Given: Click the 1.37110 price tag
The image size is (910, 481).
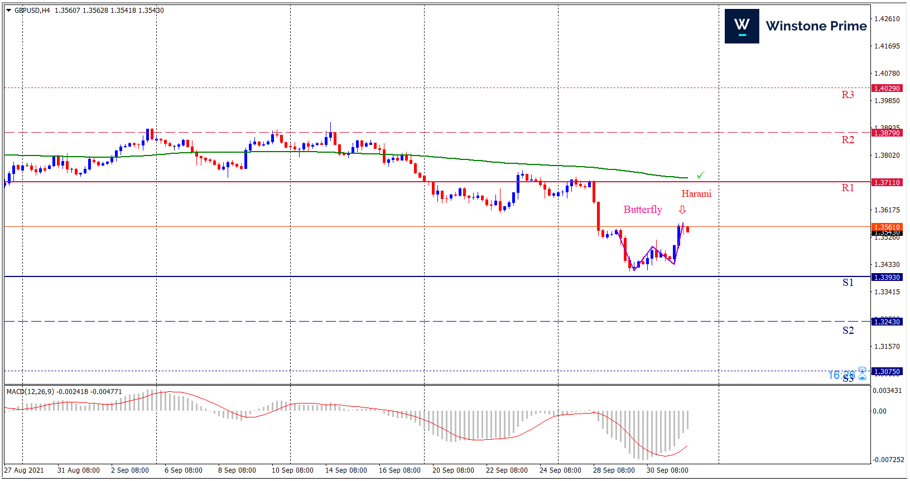Looking at the screenshot, I should (887, 182).
